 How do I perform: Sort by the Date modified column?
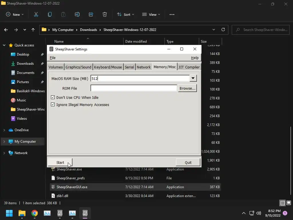pyautogui.click(x=136, y=42)
